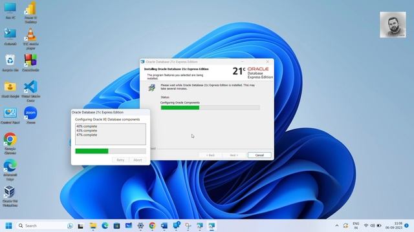Click the profile photo thumbnail on desktop

point(393,24)
